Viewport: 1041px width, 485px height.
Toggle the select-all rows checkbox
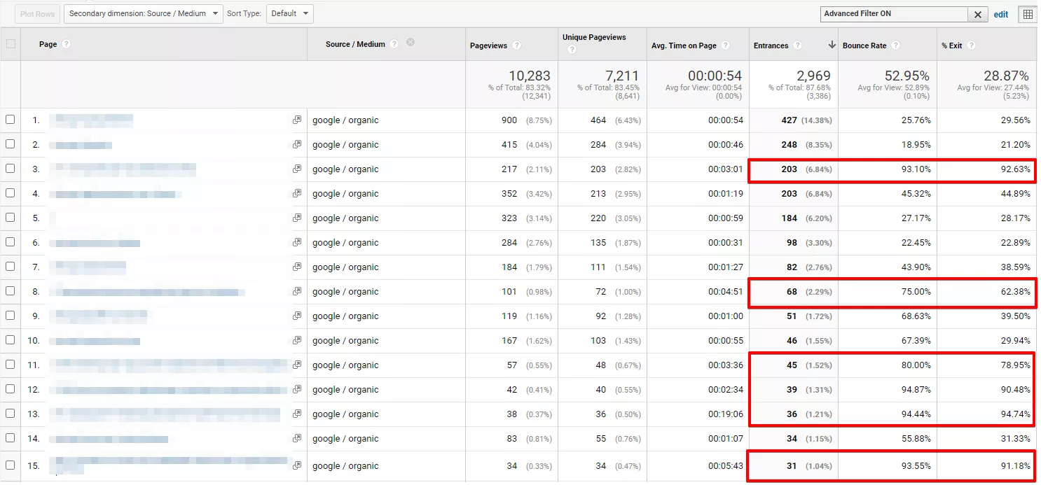click(11, 44)
